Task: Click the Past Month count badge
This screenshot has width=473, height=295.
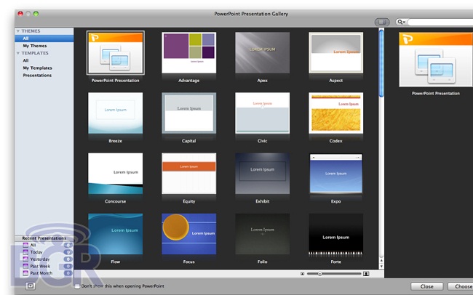Action: coord(68,273)
